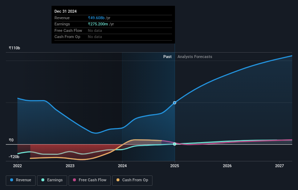Click the Cash From Op tooltip row label
The image size is (298, 190).
coord(67,37)
